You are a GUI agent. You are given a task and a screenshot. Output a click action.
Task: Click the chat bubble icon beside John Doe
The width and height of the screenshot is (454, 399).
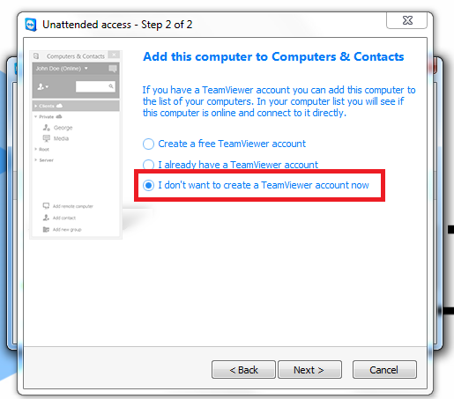113,69
